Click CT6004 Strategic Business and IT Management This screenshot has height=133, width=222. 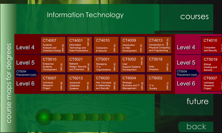click(x=133, y=83)
